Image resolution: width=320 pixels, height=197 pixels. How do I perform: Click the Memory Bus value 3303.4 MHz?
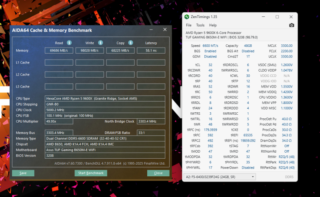click(59, 133)
